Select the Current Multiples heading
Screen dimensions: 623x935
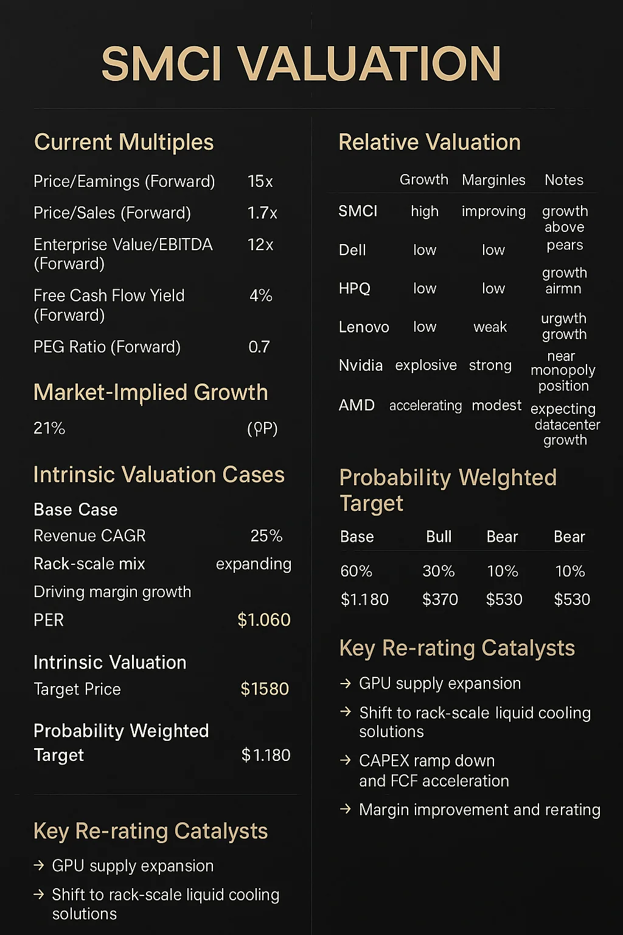(124, 142)
